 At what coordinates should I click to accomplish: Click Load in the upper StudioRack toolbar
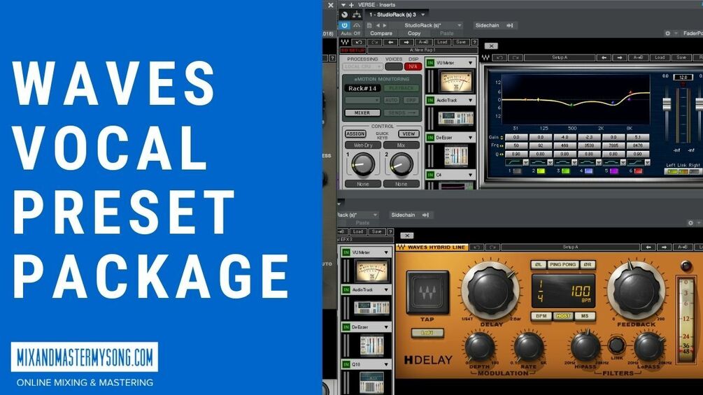pyautogui.click(x=442, y=42)
